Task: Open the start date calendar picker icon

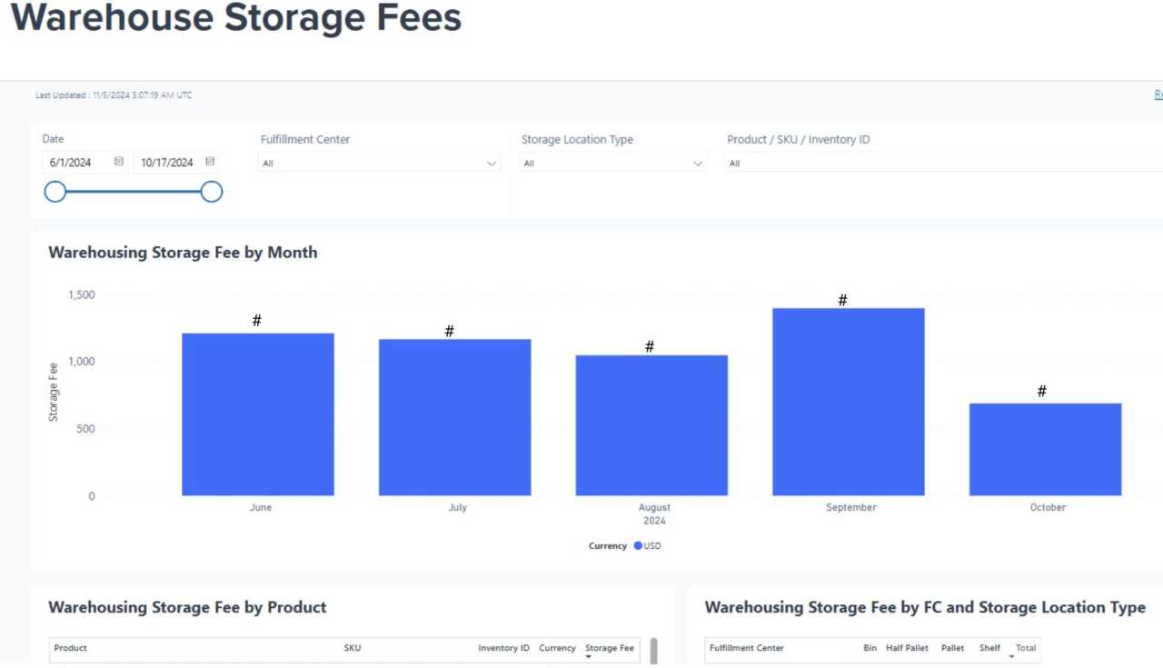Action: click(x=119, y=162)
